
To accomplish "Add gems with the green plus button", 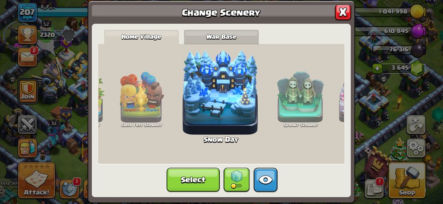I will coord(377,68).
